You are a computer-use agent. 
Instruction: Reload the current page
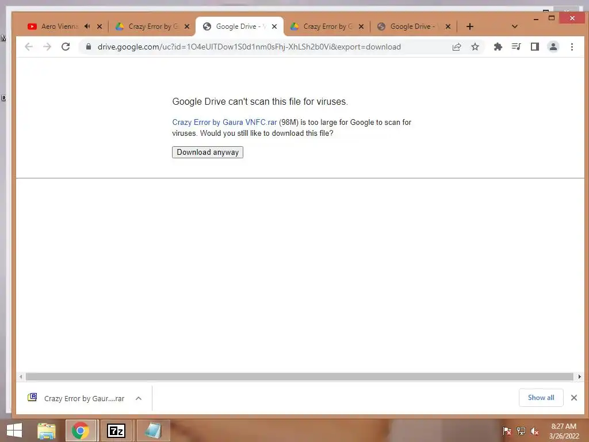pos(66,47)
